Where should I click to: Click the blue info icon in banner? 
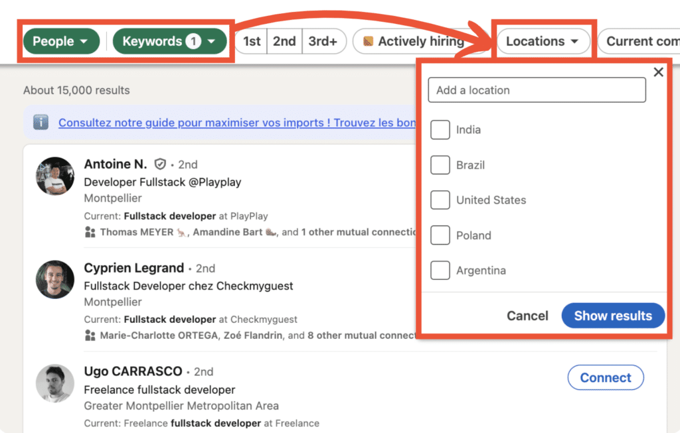click(x=41, y=123)
